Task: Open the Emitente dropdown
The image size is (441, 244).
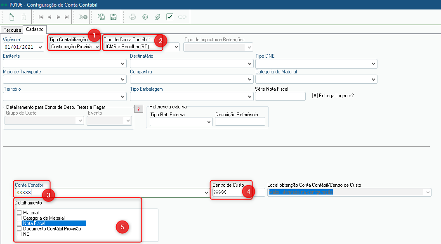Action: (x=123, y=64)
